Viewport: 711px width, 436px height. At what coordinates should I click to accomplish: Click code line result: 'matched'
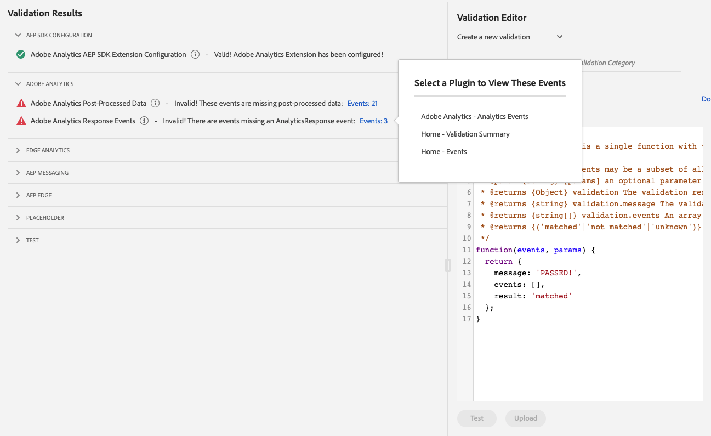tap(533, 296)
